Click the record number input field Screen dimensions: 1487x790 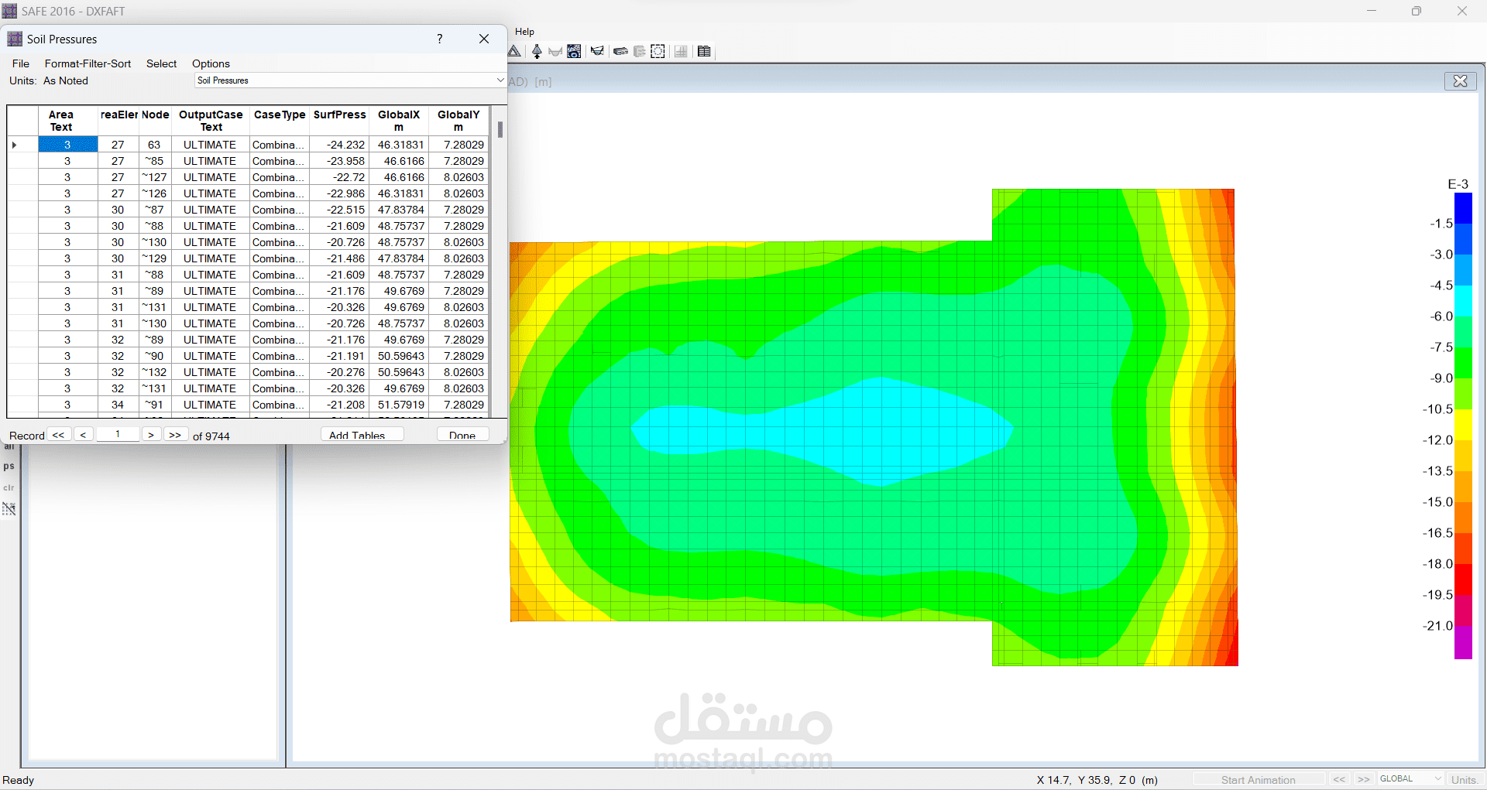point(118,434)
